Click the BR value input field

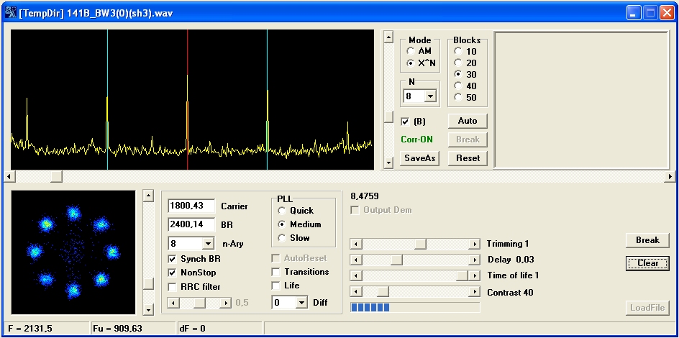[191, 225]
